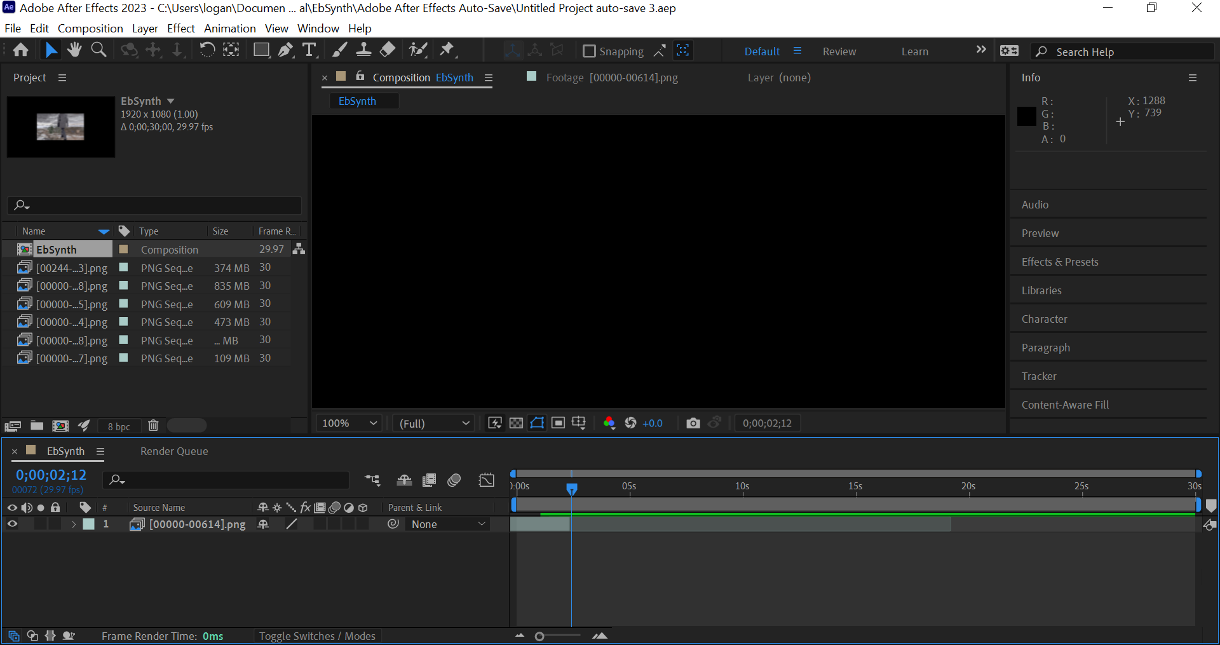Choose grid and guide options
The width and height of the screenshot is (1220, 645).
click(579, 423)
